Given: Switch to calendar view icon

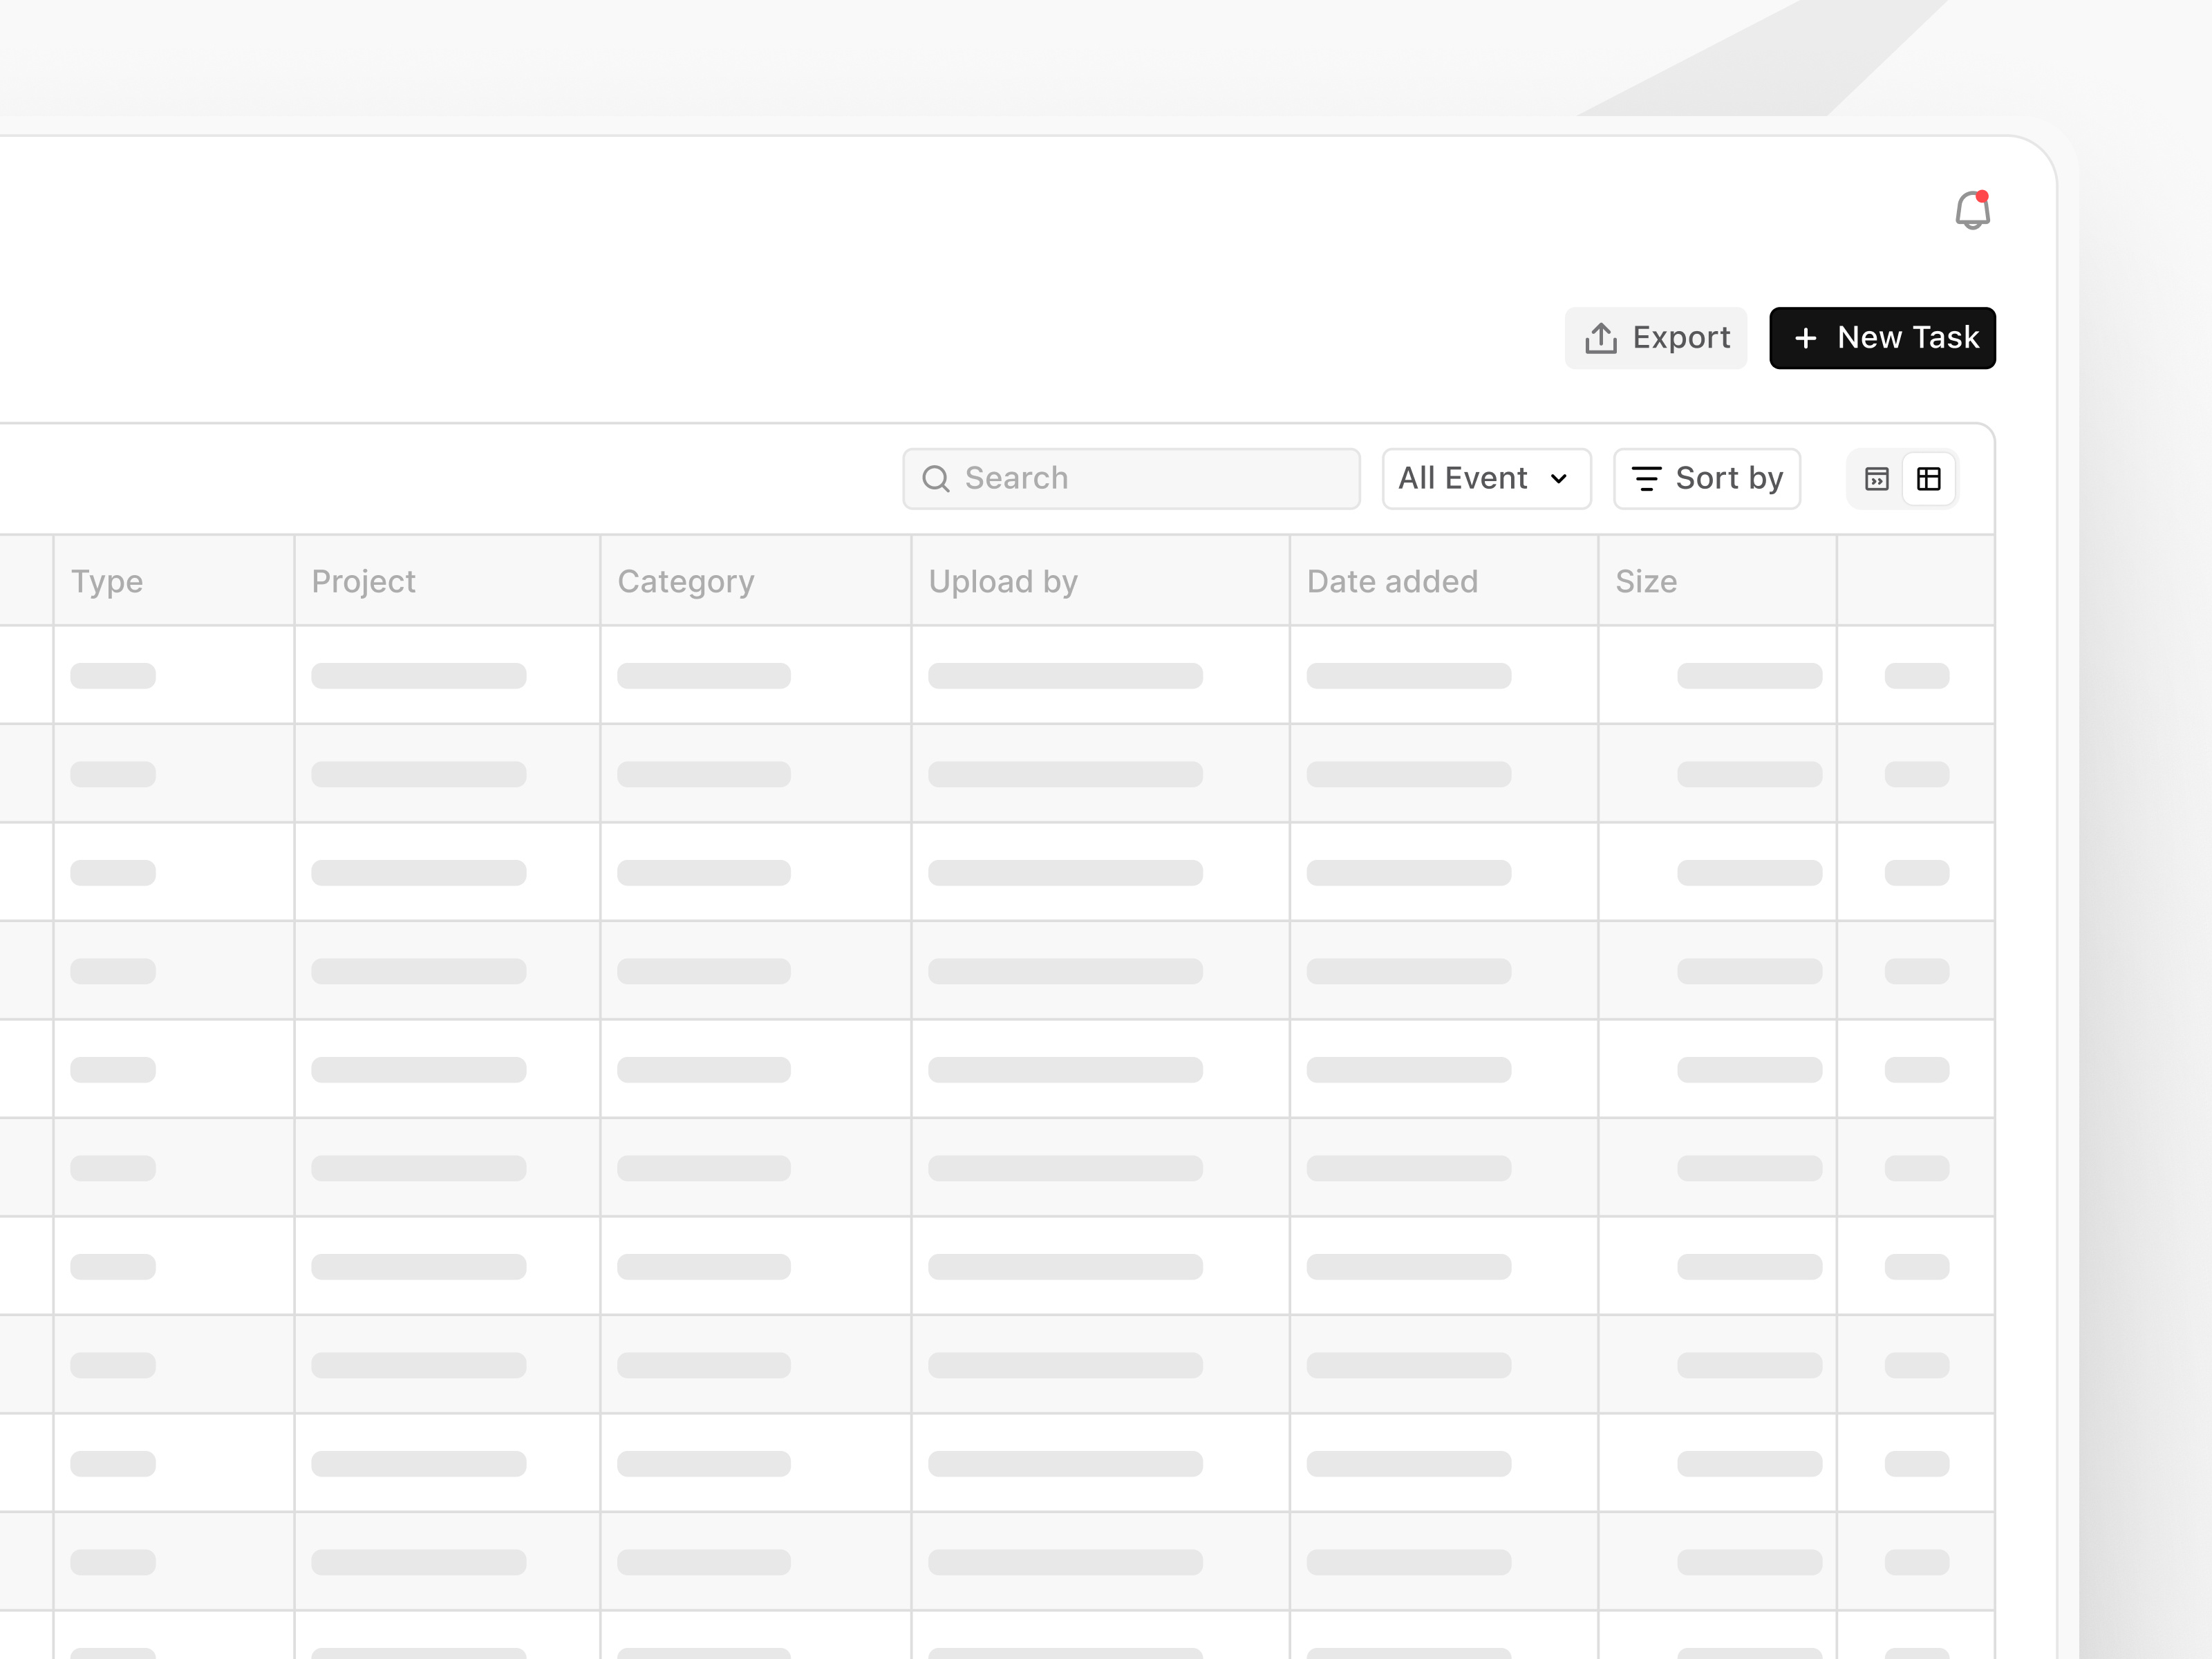Looking at the screenshot, I should [1877, 479].
